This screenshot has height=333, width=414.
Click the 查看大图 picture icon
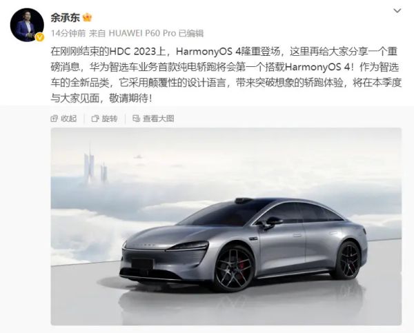coord(136,119)
